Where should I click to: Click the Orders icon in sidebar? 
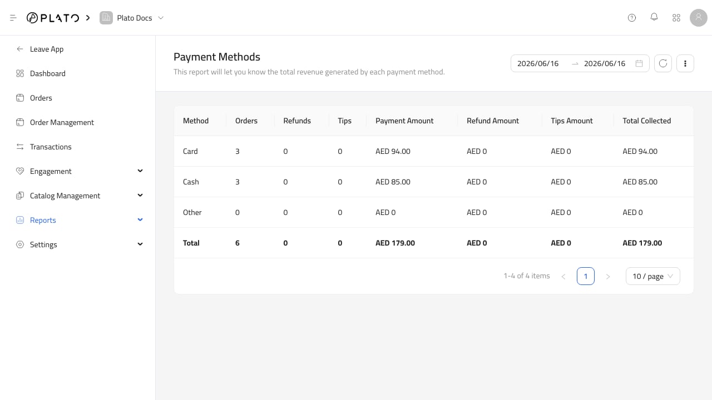[20, 98]
